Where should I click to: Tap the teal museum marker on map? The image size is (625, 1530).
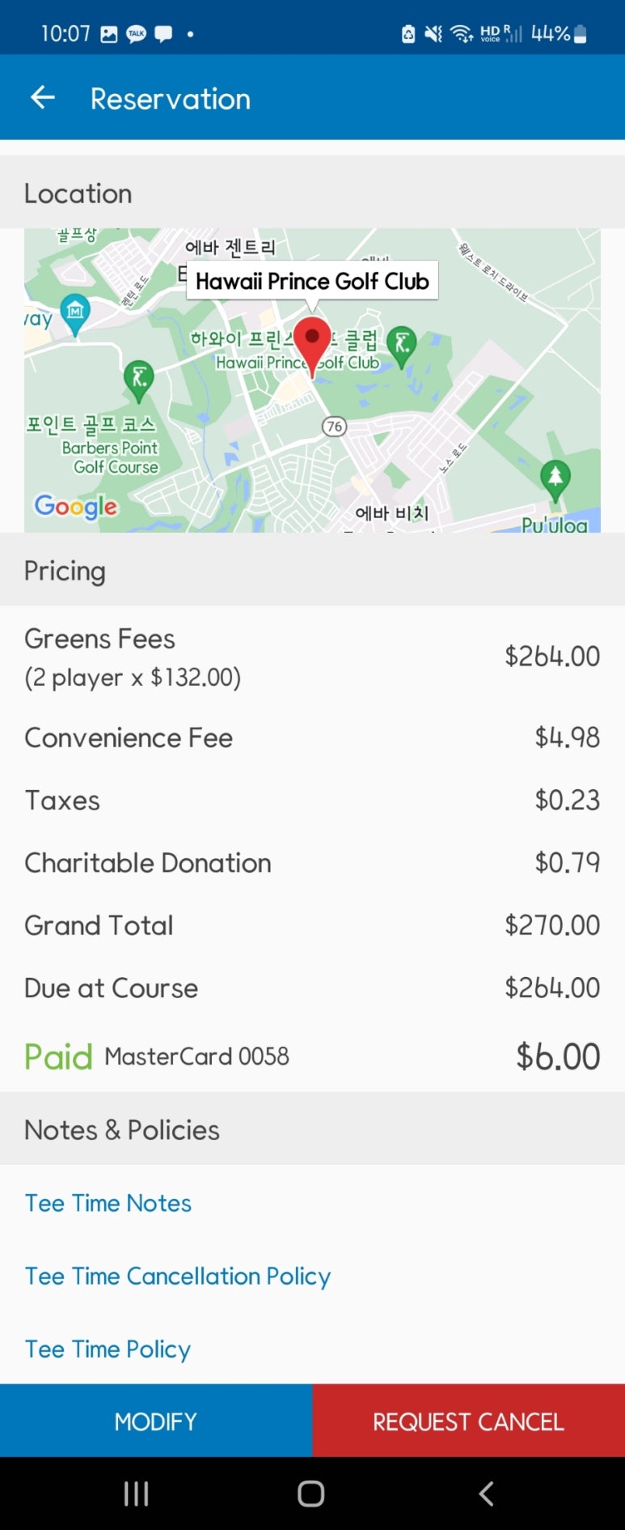[x=75, y=312]
